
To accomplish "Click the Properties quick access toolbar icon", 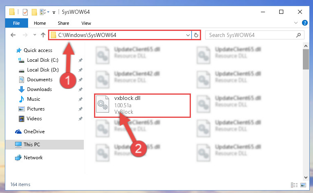I will click(x=25, y=12).
